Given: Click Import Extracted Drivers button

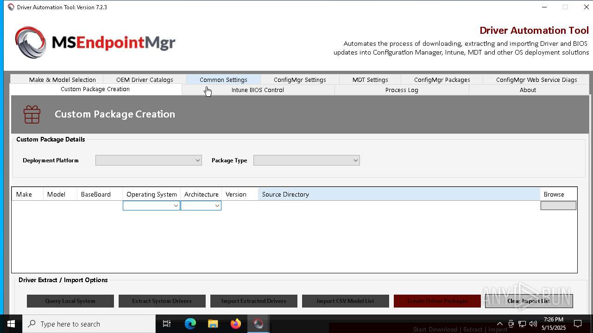Looking at the screenshot, I should click(x=254, y=301).
